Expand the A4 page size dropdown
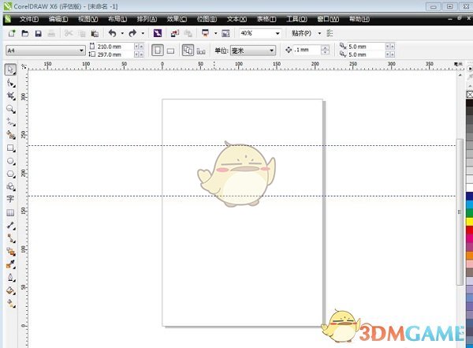Viewport: 473px width, 348px height. click(81, 51)
